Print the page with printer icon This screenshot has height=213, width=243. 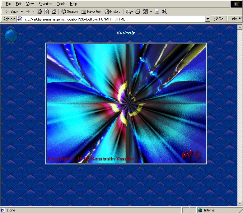tap(138, 12)
